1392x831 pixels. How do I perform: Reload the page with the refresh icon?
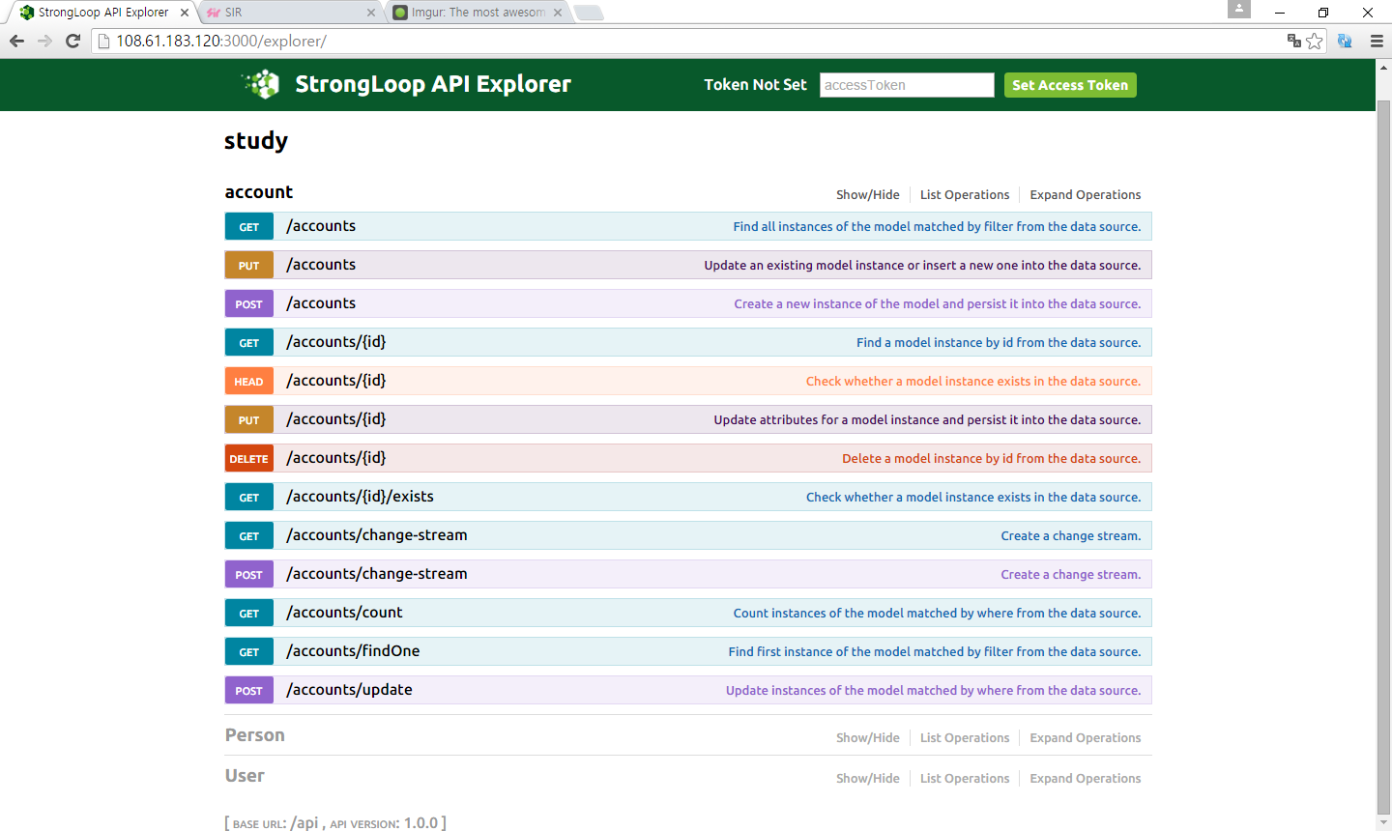pyautogui.click(x=72, y=41)
